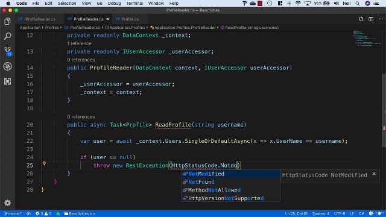Click the notifications bell in status bar
Image resolution: width=386 pixels, height=217 pixels.
(x=380, y=213)
